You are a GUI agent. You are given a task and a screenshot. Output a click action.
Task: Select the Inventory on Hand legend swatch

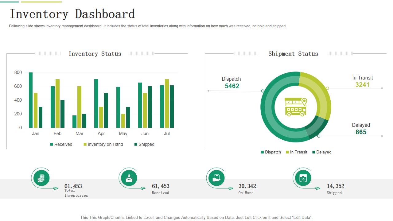click(x=85, y=144)
